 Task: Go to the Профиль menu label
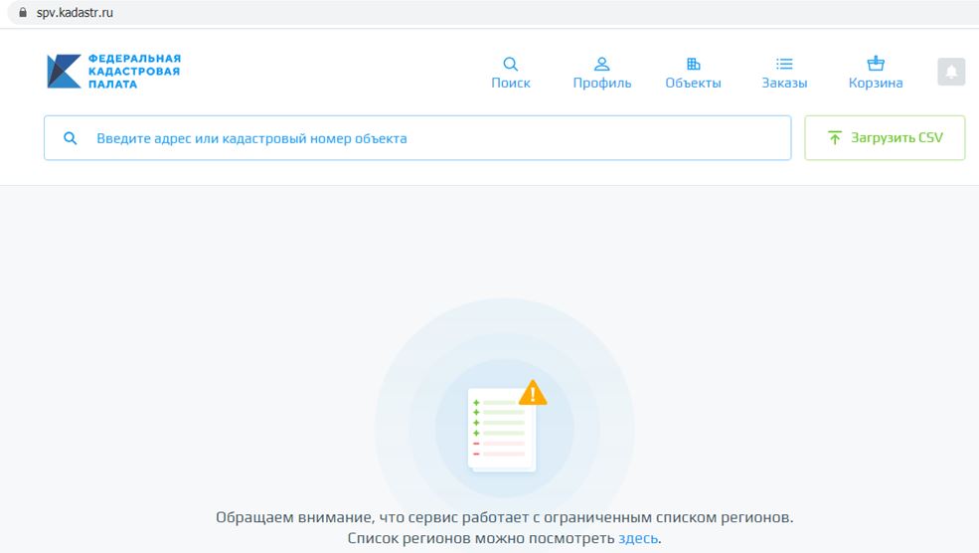click(601, 84)
